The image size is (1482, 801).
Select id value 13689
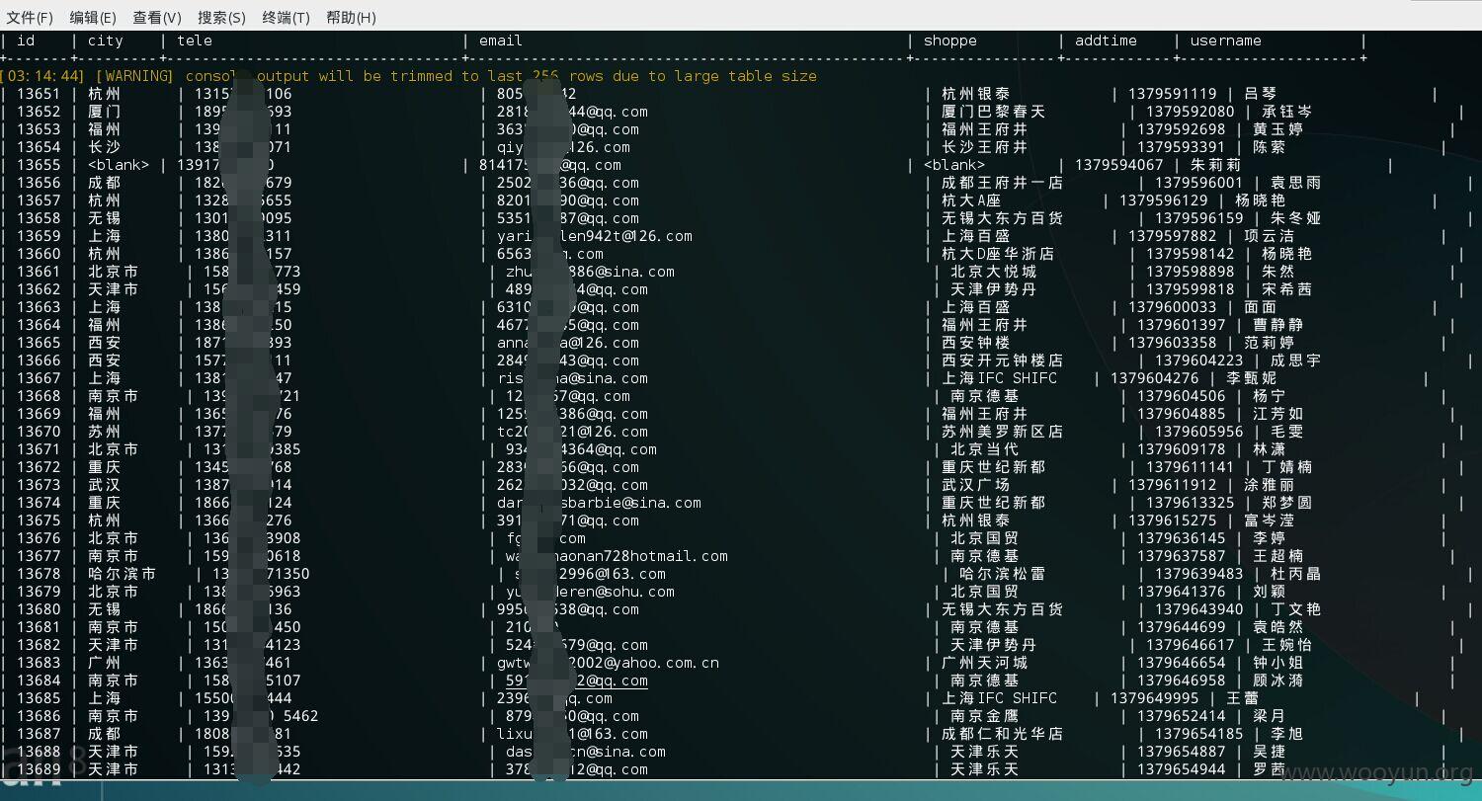click(x=39, y=769)
